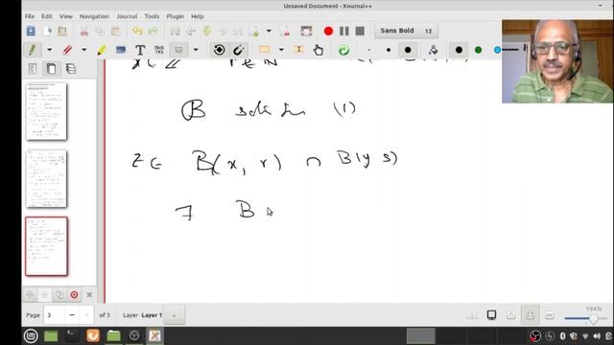614x345 pixels.
Task: Toggle the magnet snapping button
Action: coord(238,50)
